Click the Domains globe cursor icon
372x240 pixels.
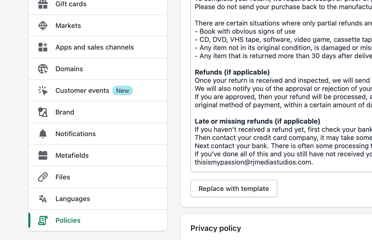click(43, 69)
